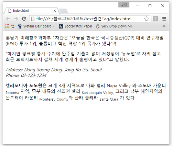Click the user profile button in title bar

(124, 5)
